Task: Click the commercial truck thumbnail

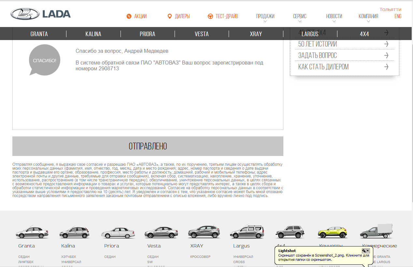Action: [x=376, y=231]
